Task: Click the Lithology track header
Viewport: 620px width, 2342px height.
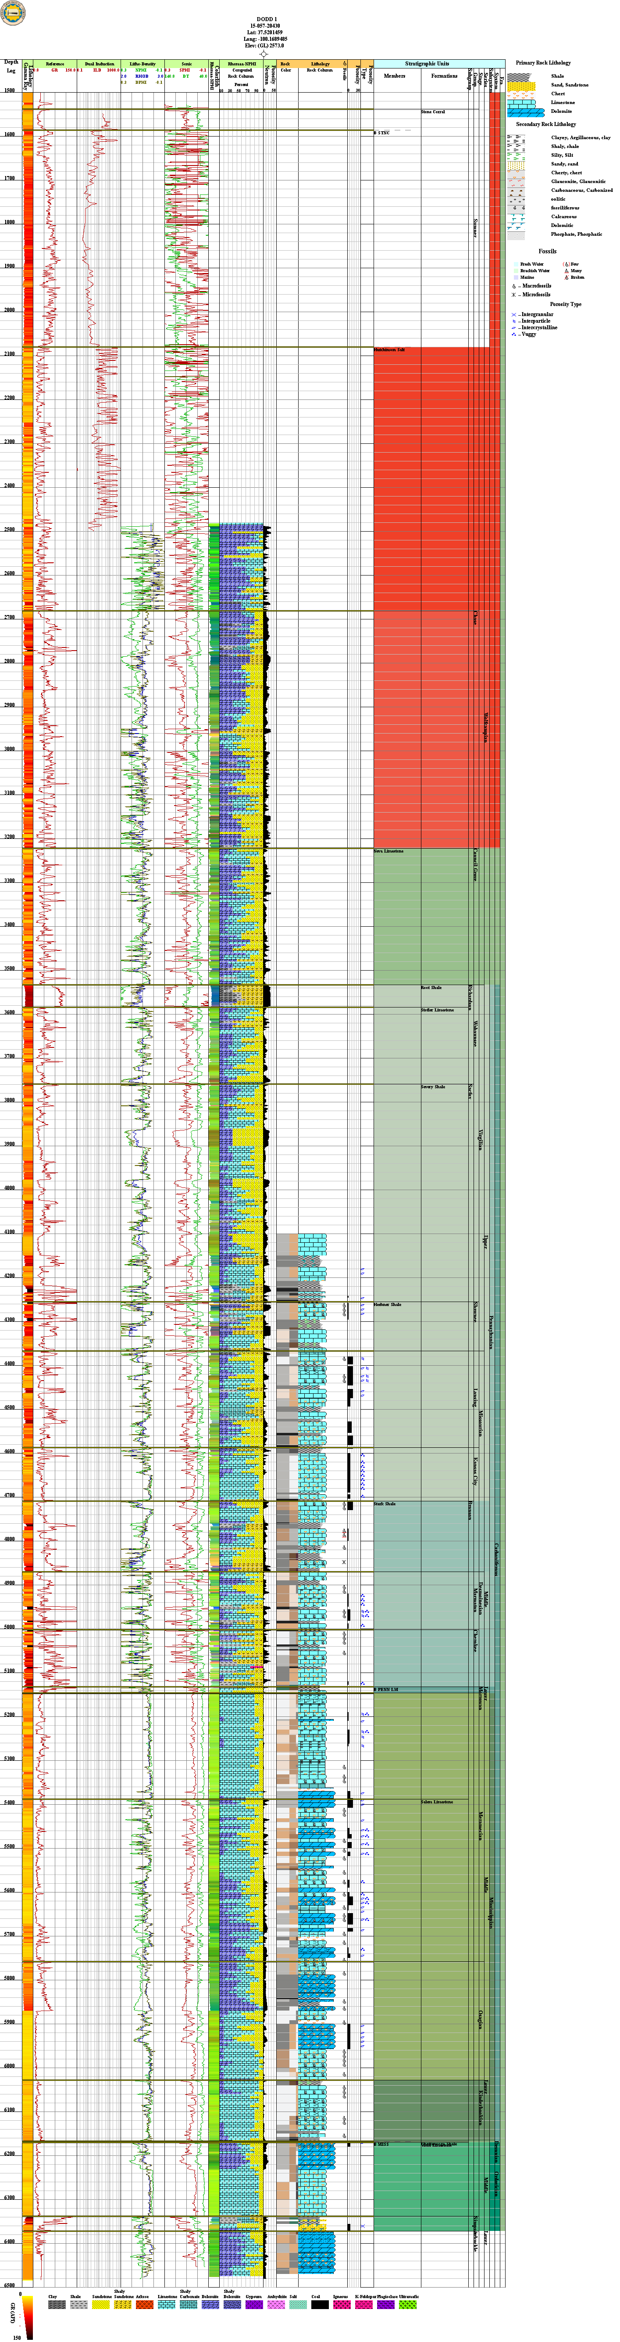Action: [x=320, y=65]
